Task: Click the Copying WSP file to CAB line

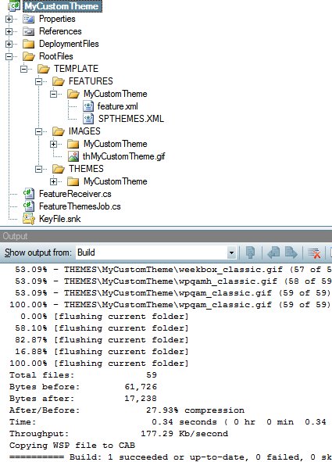Action: pyautogui.click(x=72, y=446)
